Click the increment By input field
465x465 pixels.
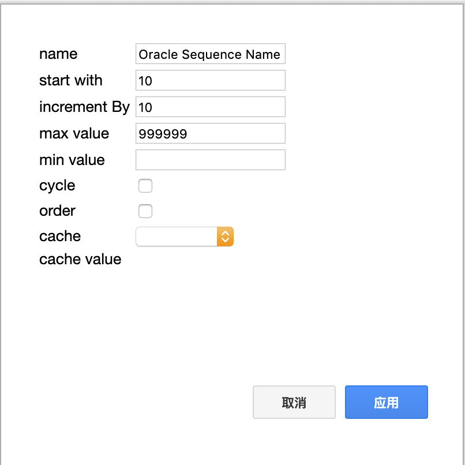(x=210, y=107)
